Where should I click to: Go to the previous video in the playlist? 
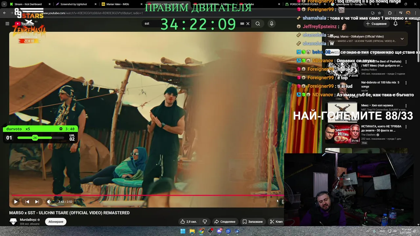point(27,202)
